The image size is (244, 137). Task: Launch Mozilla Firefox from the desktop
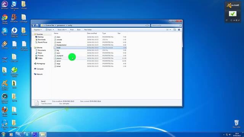5,111
